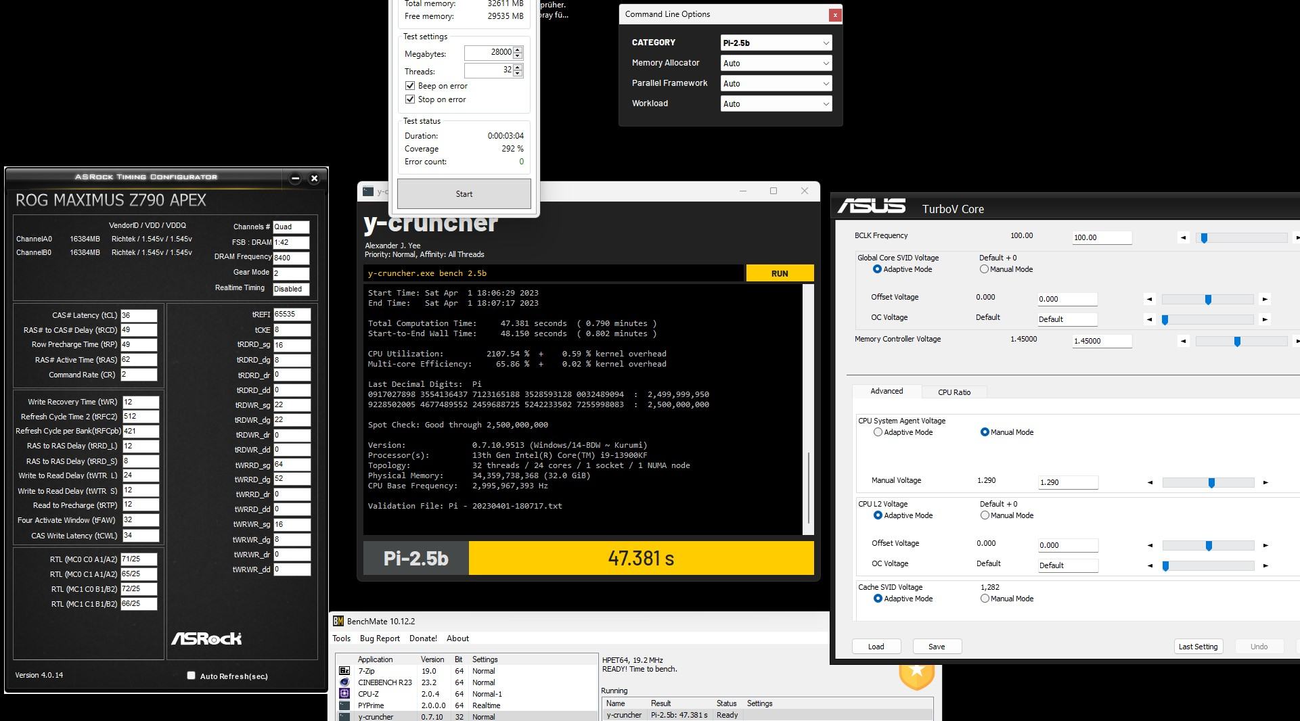Decrease Global Core SVID Offset Voltage arrow
Viewport: 1300px width, 721px height.
pyautogui.click(x=1149, y=299)
